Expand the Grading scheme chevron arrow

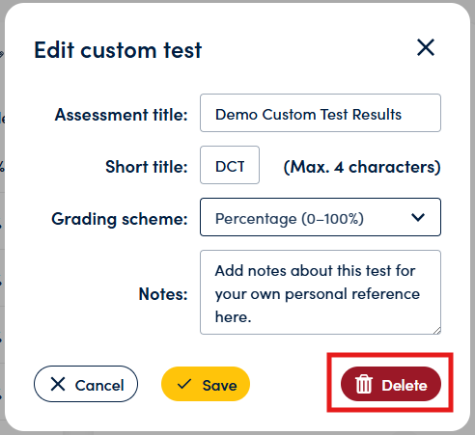418,217
